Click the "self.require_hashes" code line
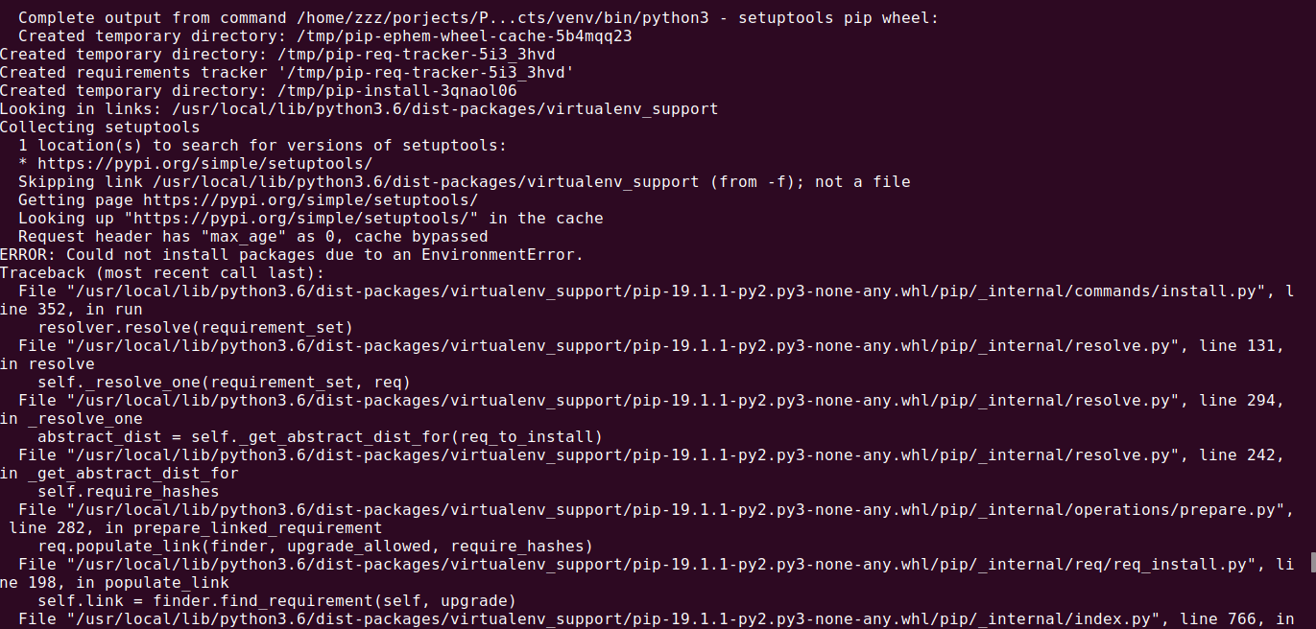The height and width of the screenshot is (629, 1316). 128,492
